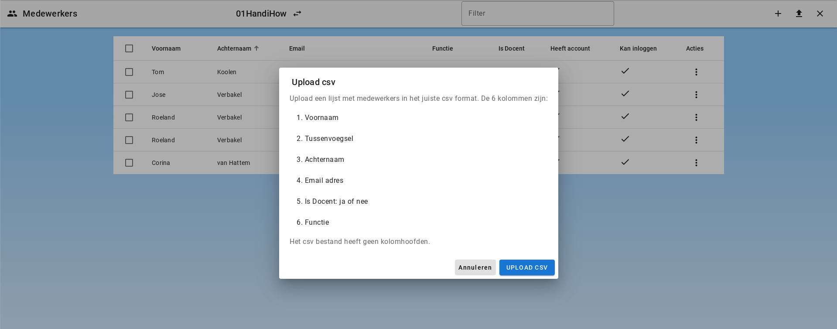Click the sort arrow on the Achternaam column
This screenshot has height=329, width=837.
click(x=257, y=48)
